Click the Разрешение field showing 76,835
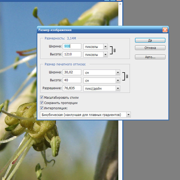This screenshot has width=180, height=180. [72, 88]
